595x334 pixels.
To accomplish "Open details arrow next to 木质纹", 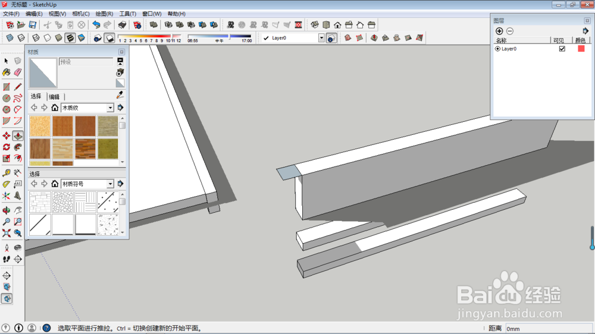I will [120, 108].
